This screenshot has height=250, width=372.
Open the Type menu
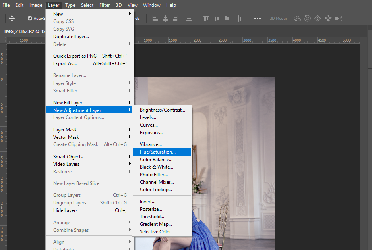(70, 5)
